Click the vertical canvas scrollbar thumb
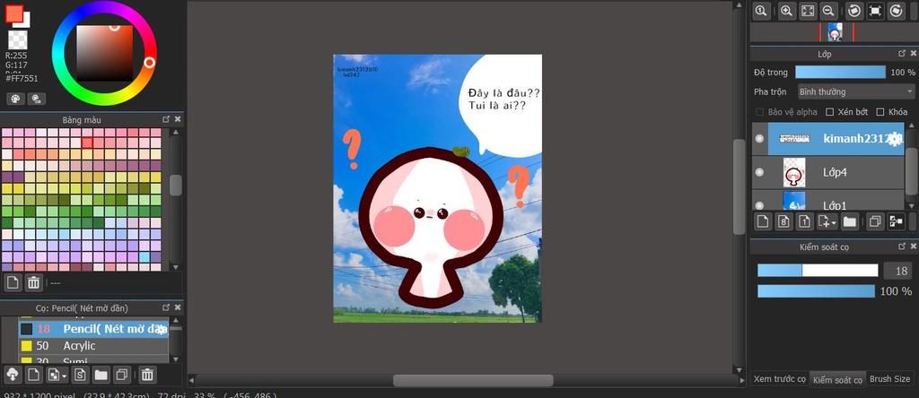The height and width of the screenshot is (398, 919). coord(740,187)
